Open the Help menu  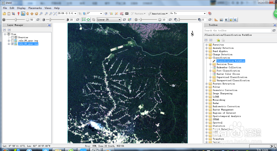click(57, 8)
